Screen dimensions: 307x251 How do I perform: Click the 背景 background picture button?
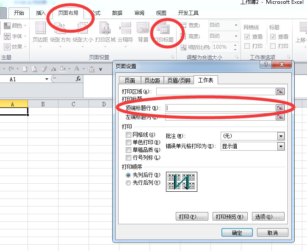(143, 32)
